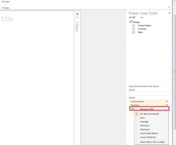Uncheck the Purchase field checkbox
The height and width of the screenshot is (145, 176).
coord(133,29)
